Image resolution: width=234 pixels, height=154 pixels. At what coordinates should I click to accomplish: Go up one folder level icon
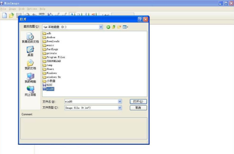[114, 27]
